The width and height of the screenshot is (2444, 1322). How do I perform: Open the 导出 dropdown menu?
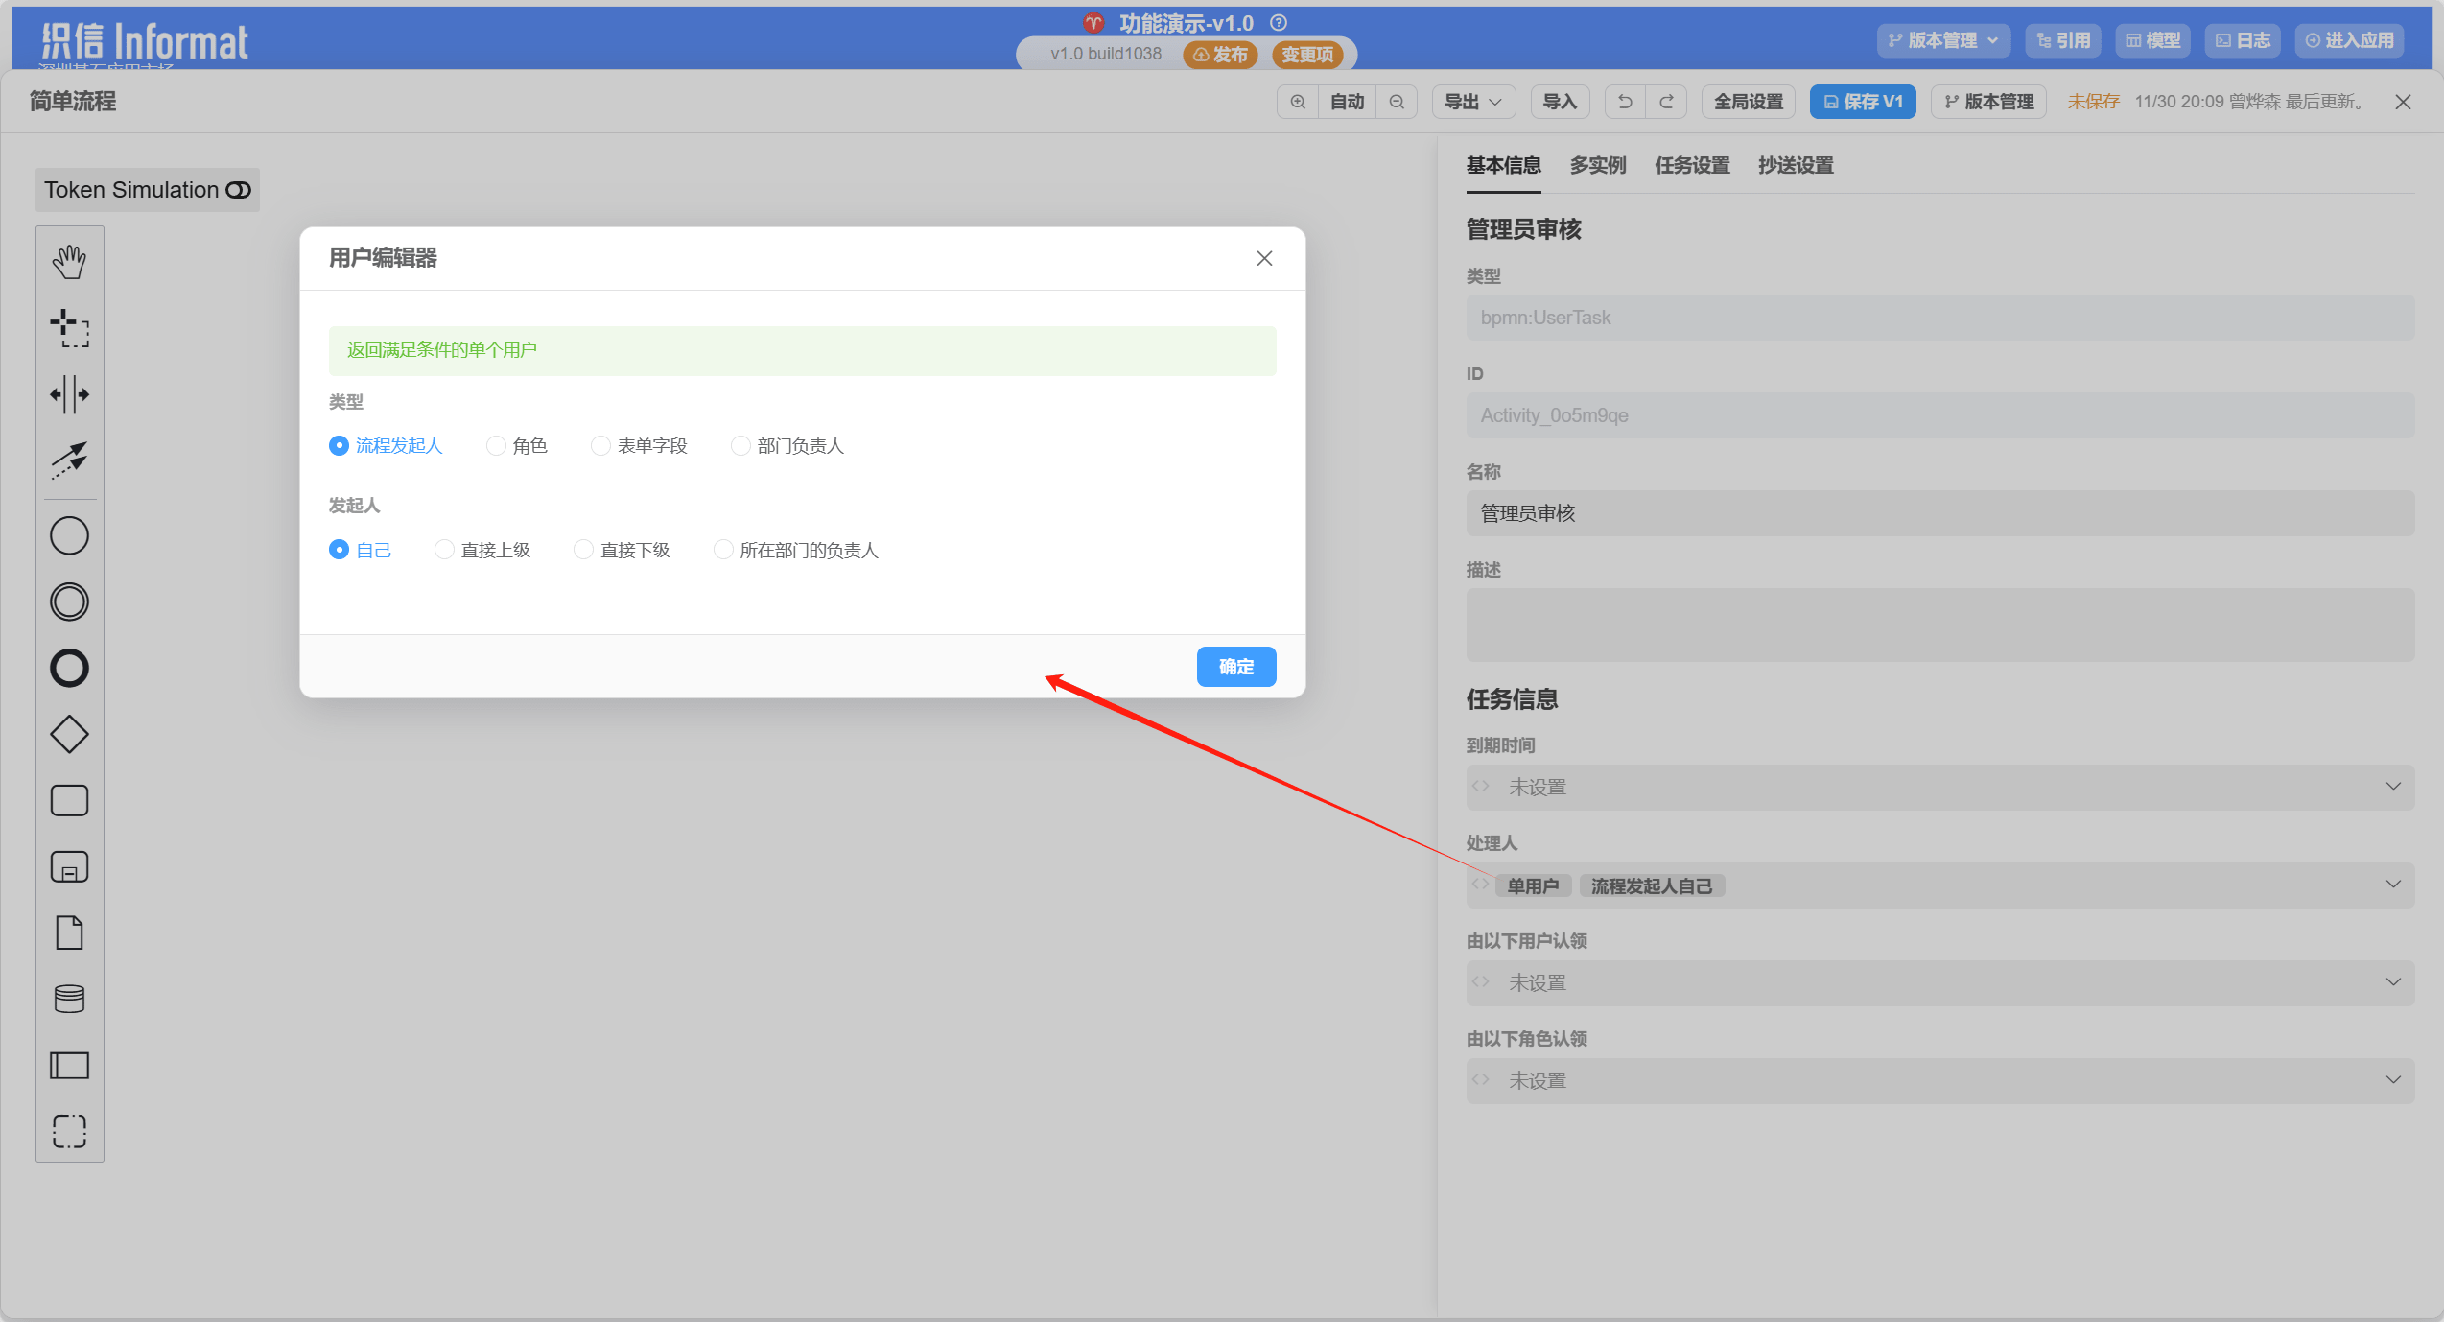[1472, 102]
